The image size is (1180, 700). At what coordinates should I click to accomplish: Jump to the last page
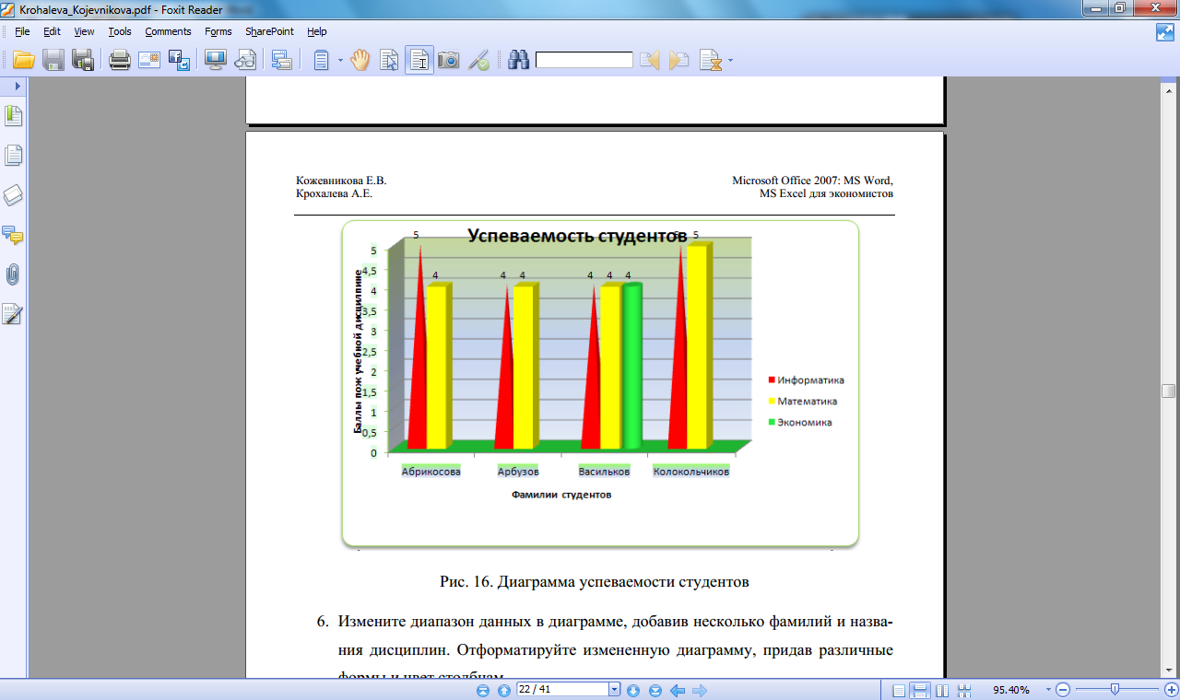tap(655, 690)
